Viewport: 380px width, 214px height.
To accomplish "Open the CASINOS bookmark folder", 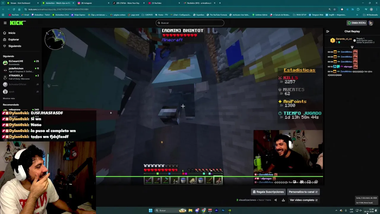I will tap(147, 15).
